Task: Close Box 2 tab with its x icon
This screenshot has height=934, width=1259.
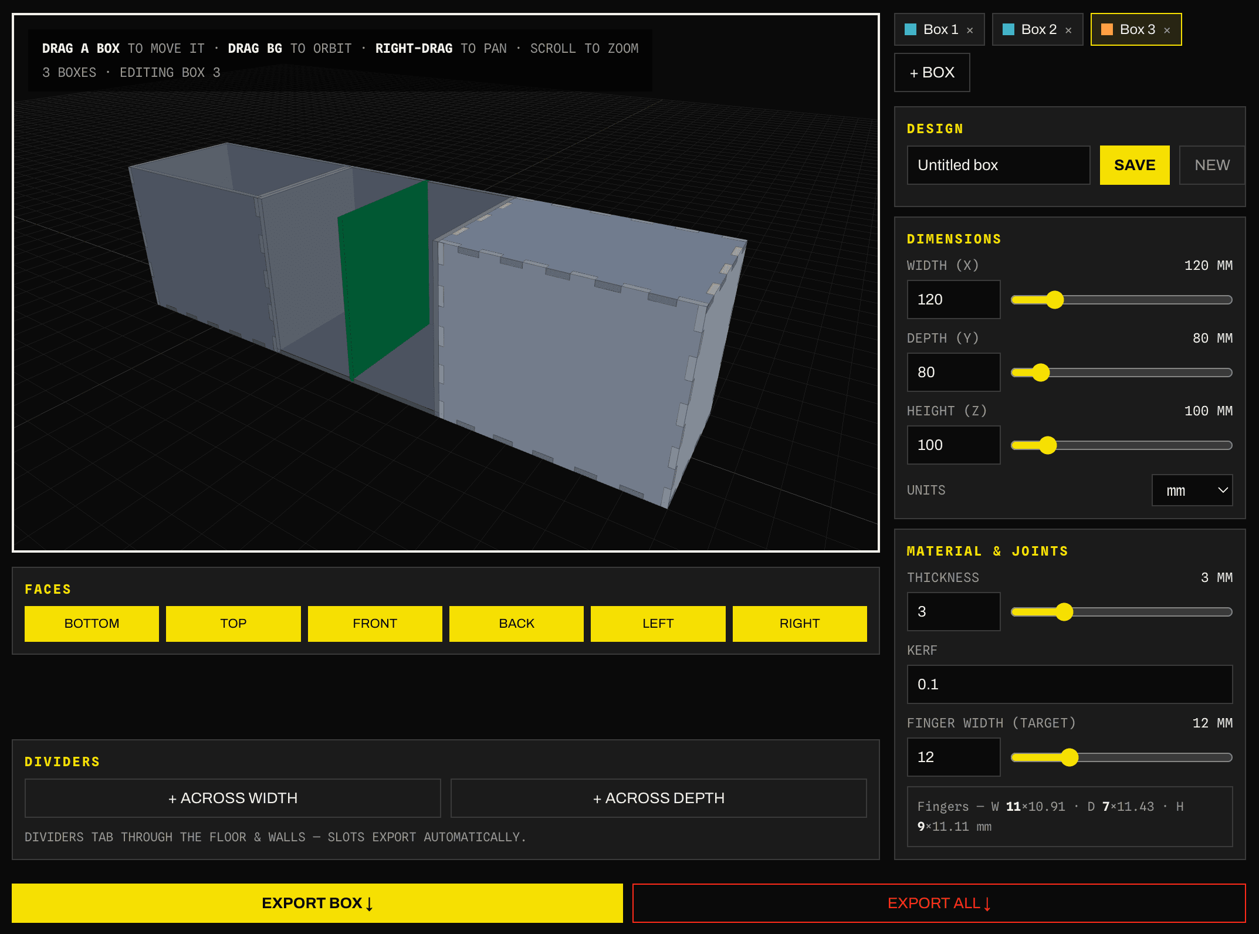Action: 1068,31
